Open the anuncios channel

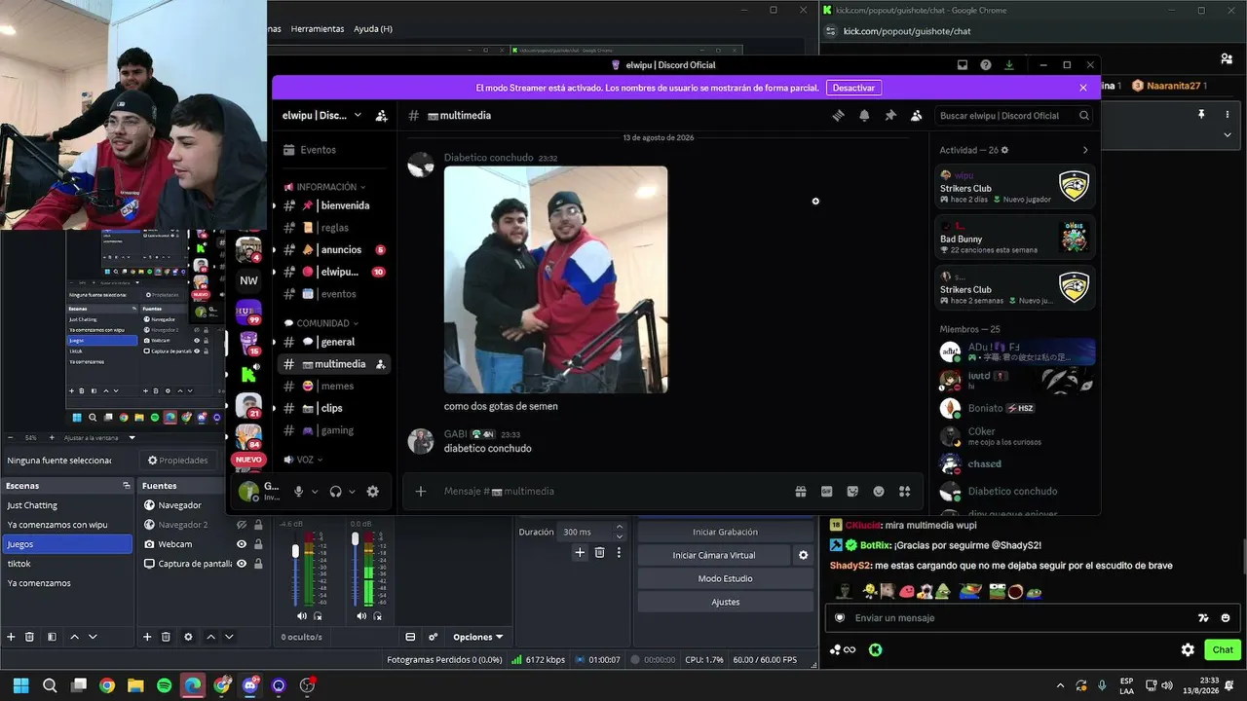335,250
